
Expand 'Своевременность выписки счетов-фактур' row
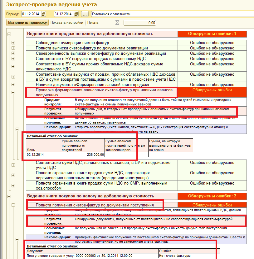pyautogui.click(x=13, y=53)
